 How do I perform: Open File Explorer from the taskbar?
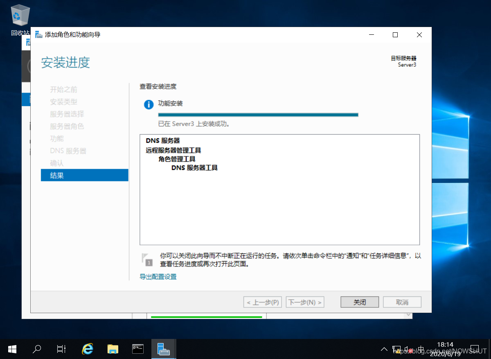pyautogui.click(x=113, y=349)
